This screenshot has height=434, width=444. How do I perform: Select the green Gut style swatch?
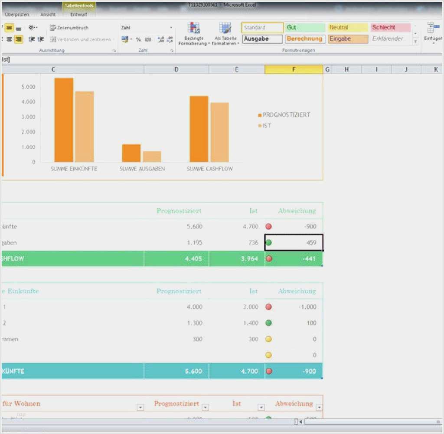click(x=304, y=27)
